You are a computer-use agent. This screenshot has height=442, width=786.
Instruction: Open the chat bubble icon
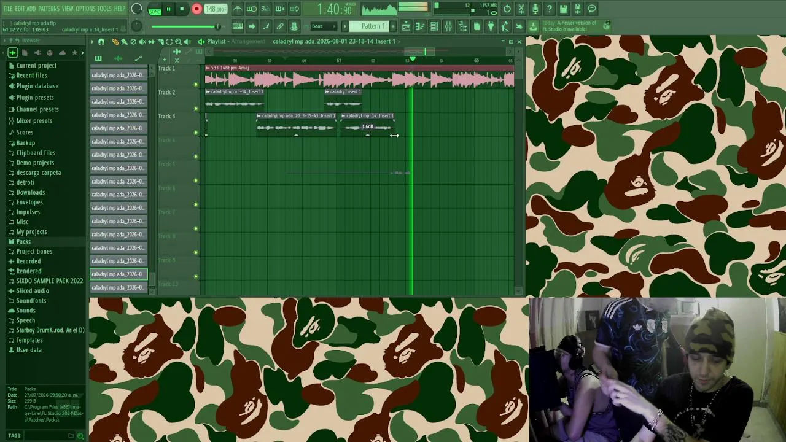[592, 9]
